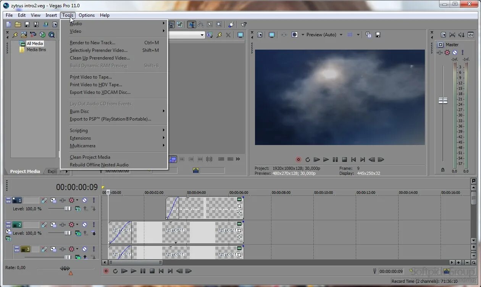Click timeline horizontal scrollbar
This screenshot has height=287, width=481.
click(136, 263)
